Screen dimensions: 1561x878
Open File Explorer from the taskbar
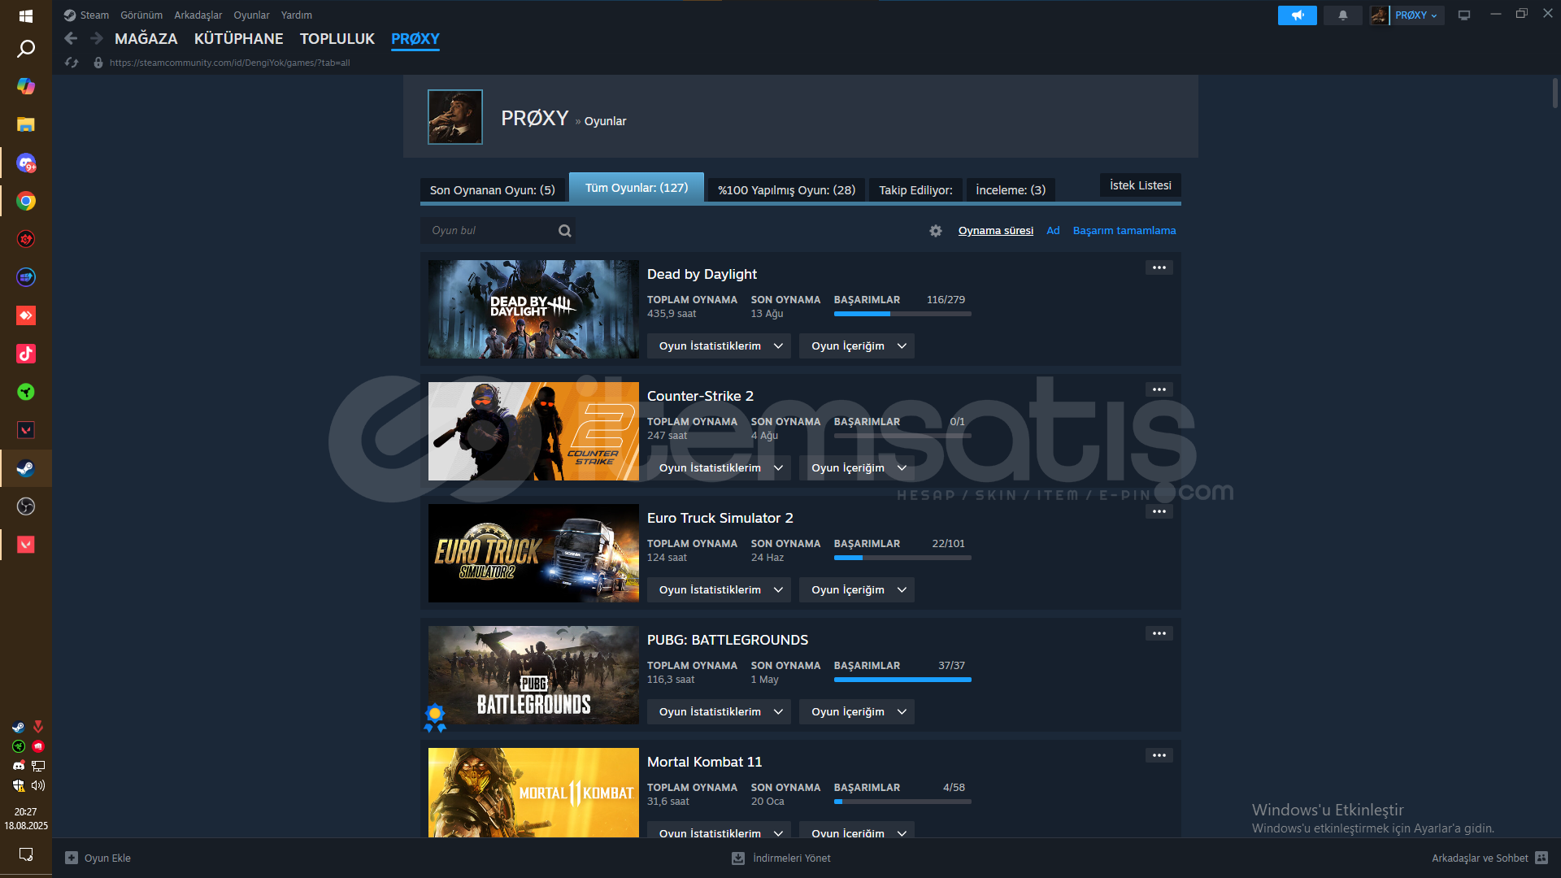pyautogui.click(x=26, y=124)
